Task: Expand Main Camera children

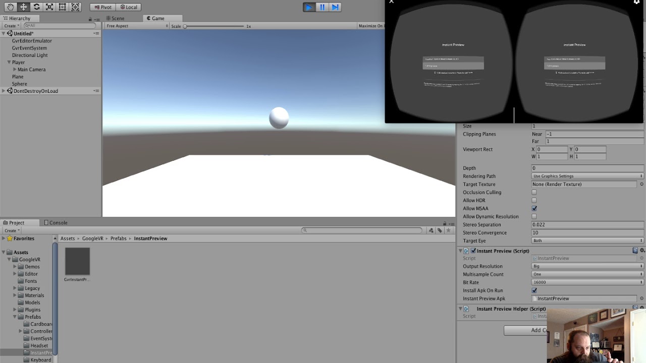Action: pos(15,70)
